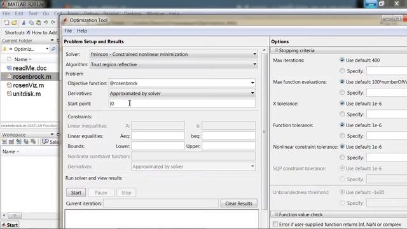
Task: Open the Go menu in MATLAB window
Action: 46,13
